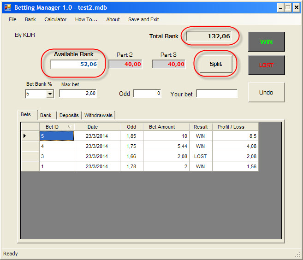Click the Split button
The image size is (303, 260).
[x=216, y=64]
